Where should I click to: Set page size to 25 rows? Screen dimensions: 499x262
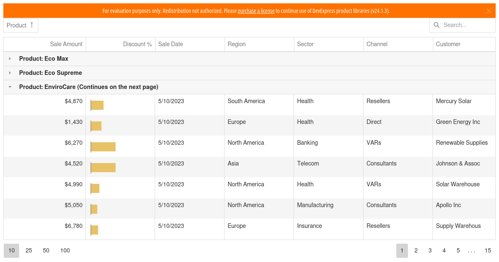29,250
